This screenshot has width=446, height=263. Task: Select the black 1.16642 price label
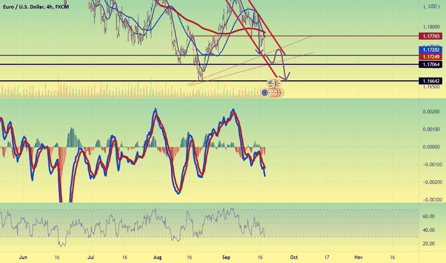pos(431,81)
